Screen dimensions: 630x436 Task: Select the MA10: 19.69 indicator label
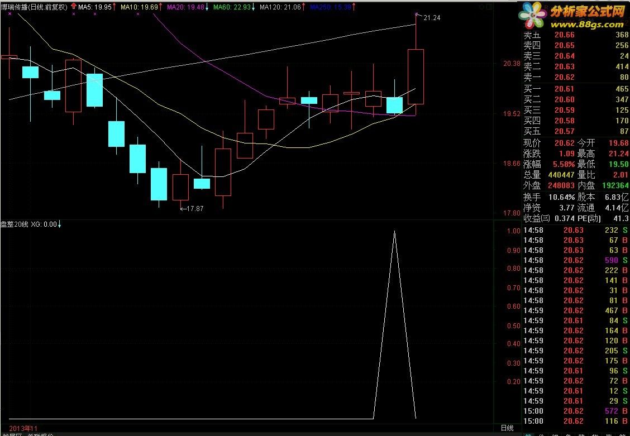tap(140, 7)
